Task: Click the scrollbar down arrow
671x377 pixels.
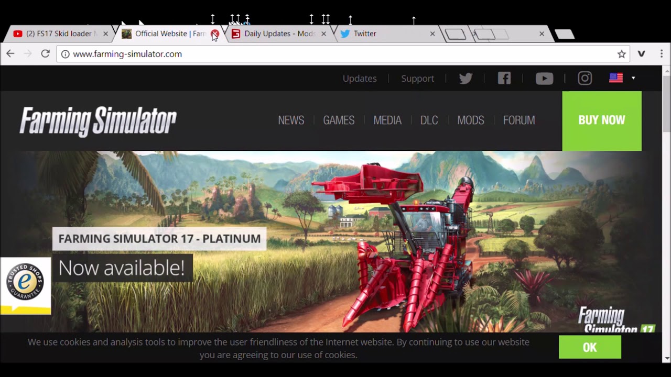Action: coord(666,359)
